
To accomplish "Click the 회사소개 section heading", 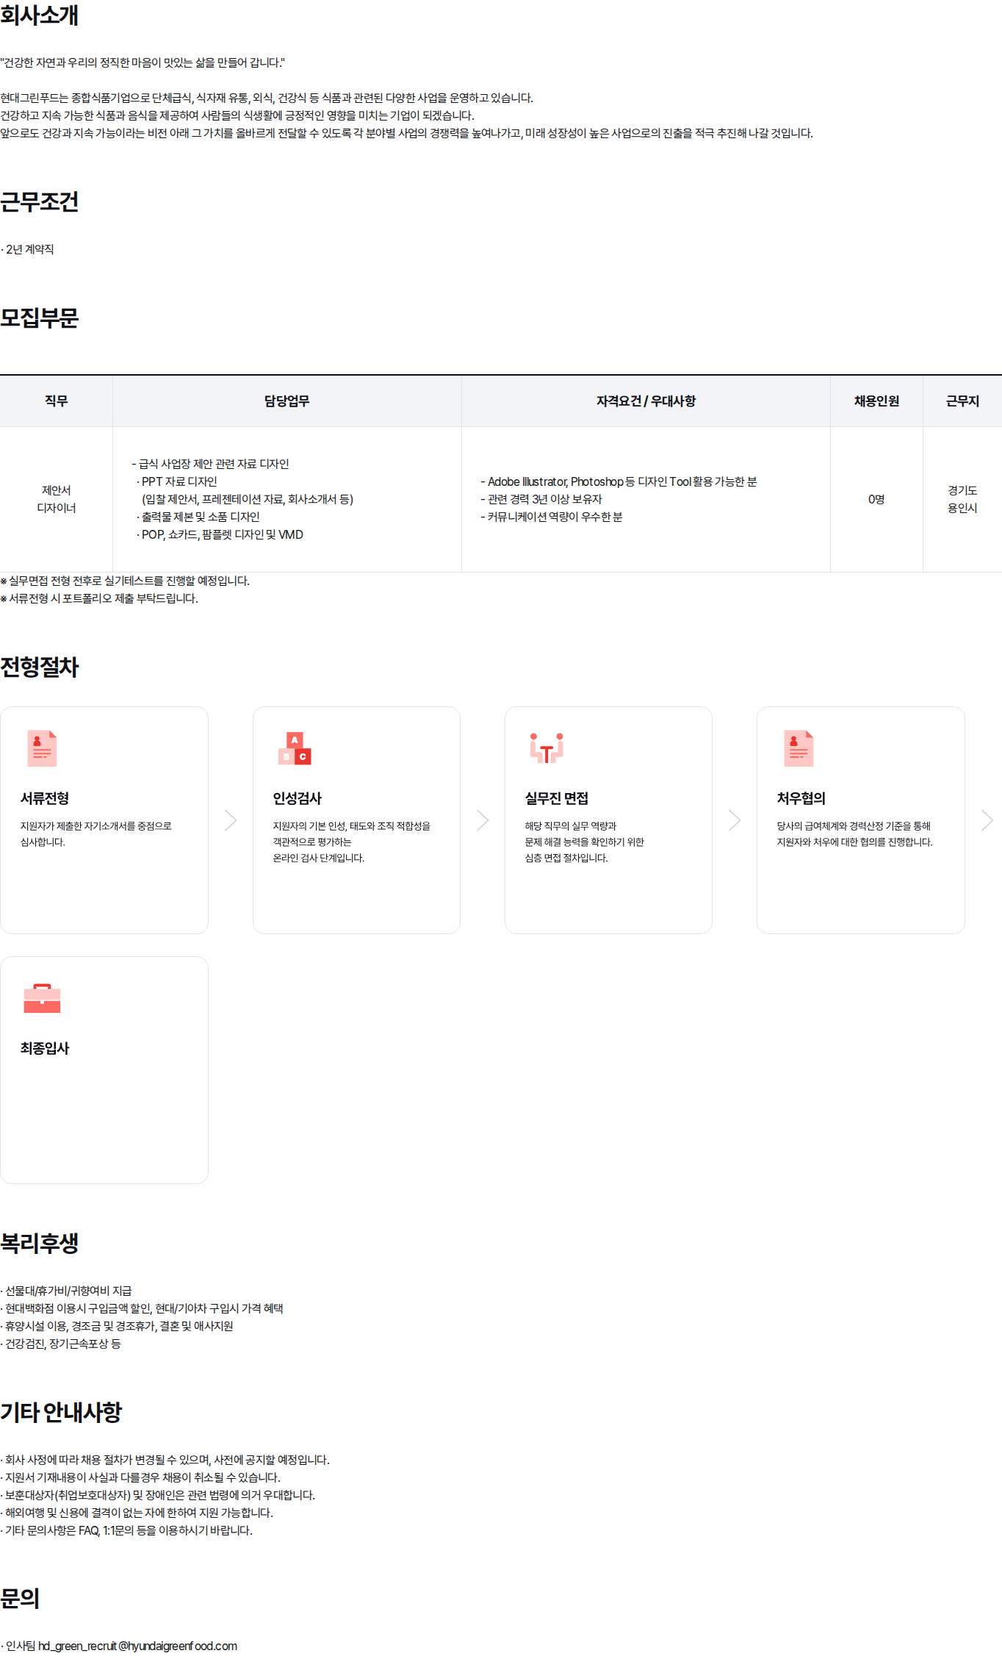I will 39,15.
